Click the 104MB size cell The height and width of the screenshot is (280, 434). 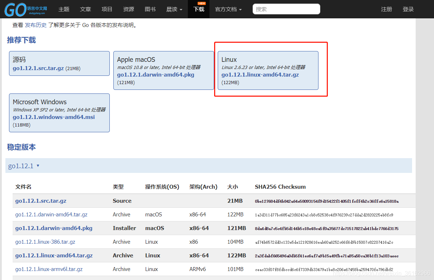pos(235,242)
